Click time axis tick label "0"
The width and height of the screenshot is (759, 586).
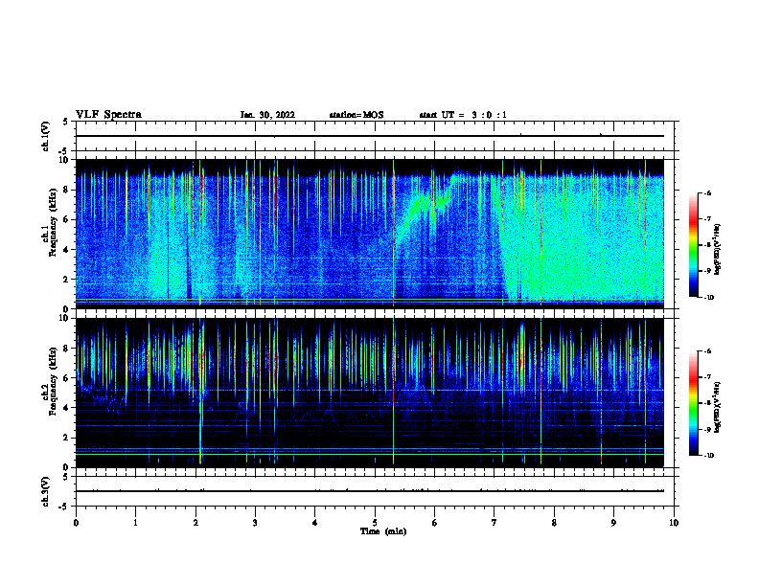(76, 523)
